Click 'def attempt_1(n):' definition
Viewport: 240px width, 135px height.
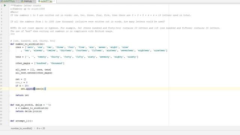[21, 121]
